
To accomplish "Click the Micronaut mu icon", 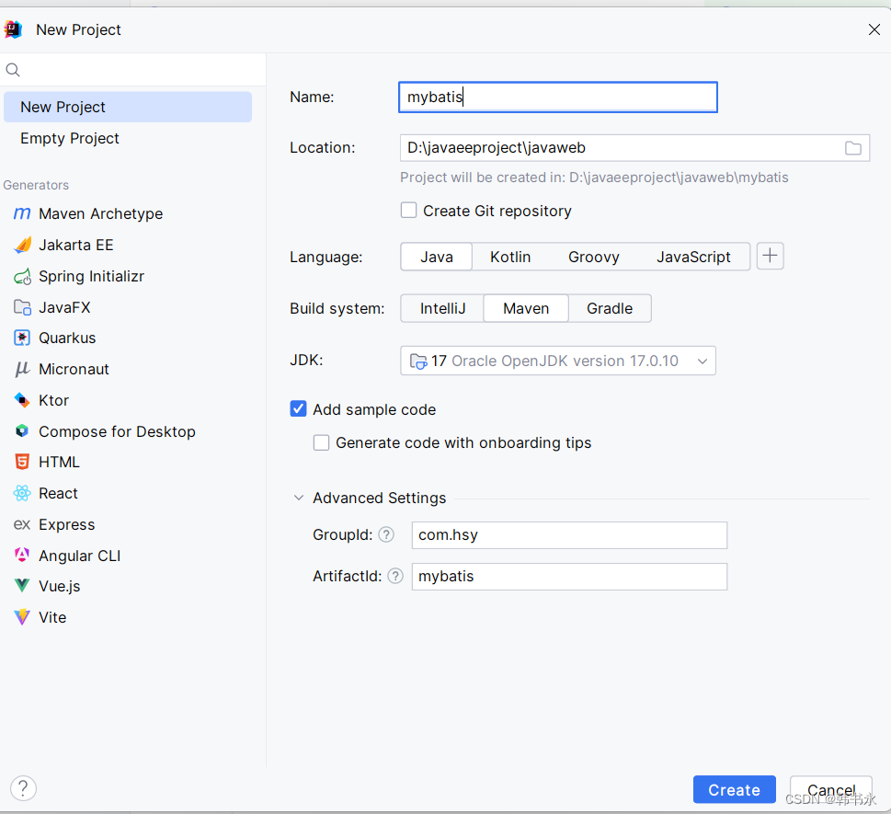I will point(22,370).
